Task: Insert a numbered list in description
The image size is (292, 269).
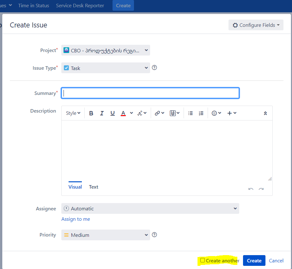Action: click(x=201, y=113)
